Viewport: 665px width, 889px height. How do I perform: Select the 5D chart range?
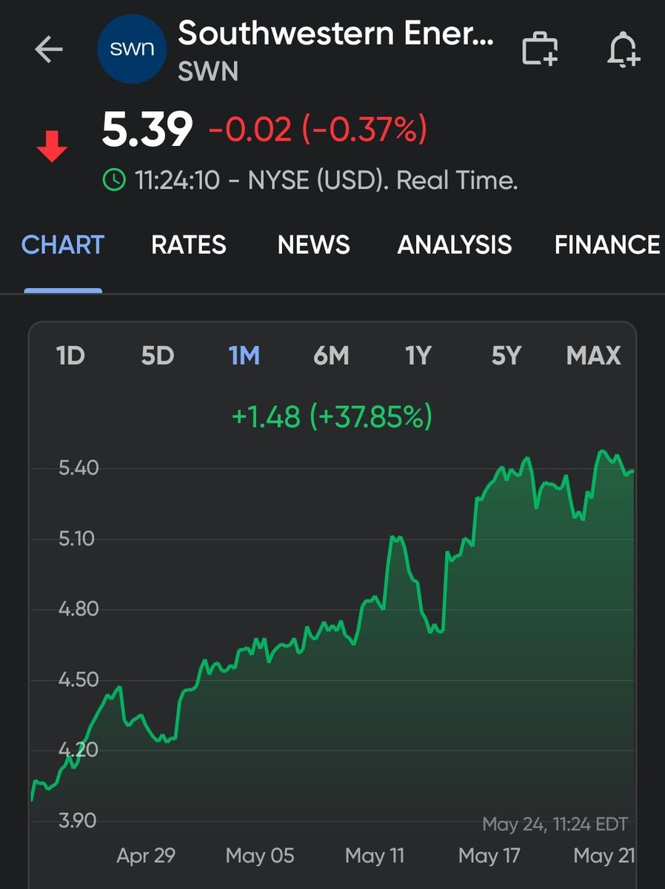(x=158, y=356)
